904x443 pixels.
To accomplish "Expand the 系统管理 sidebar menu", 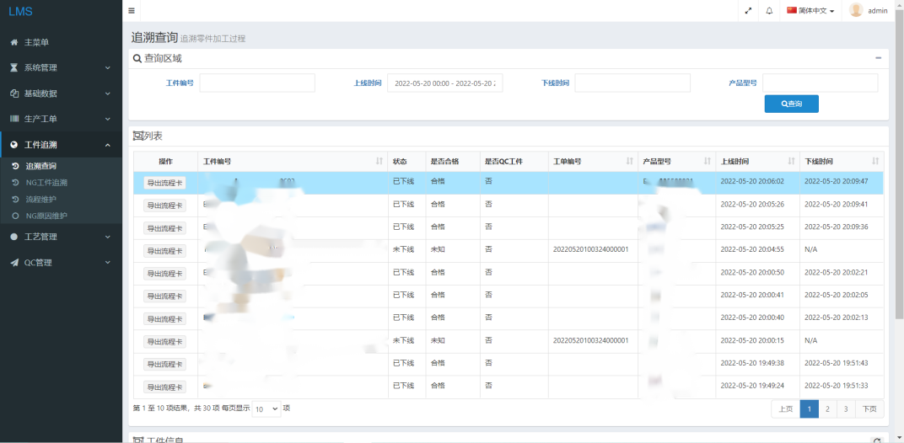I will [x=61, y=67].
